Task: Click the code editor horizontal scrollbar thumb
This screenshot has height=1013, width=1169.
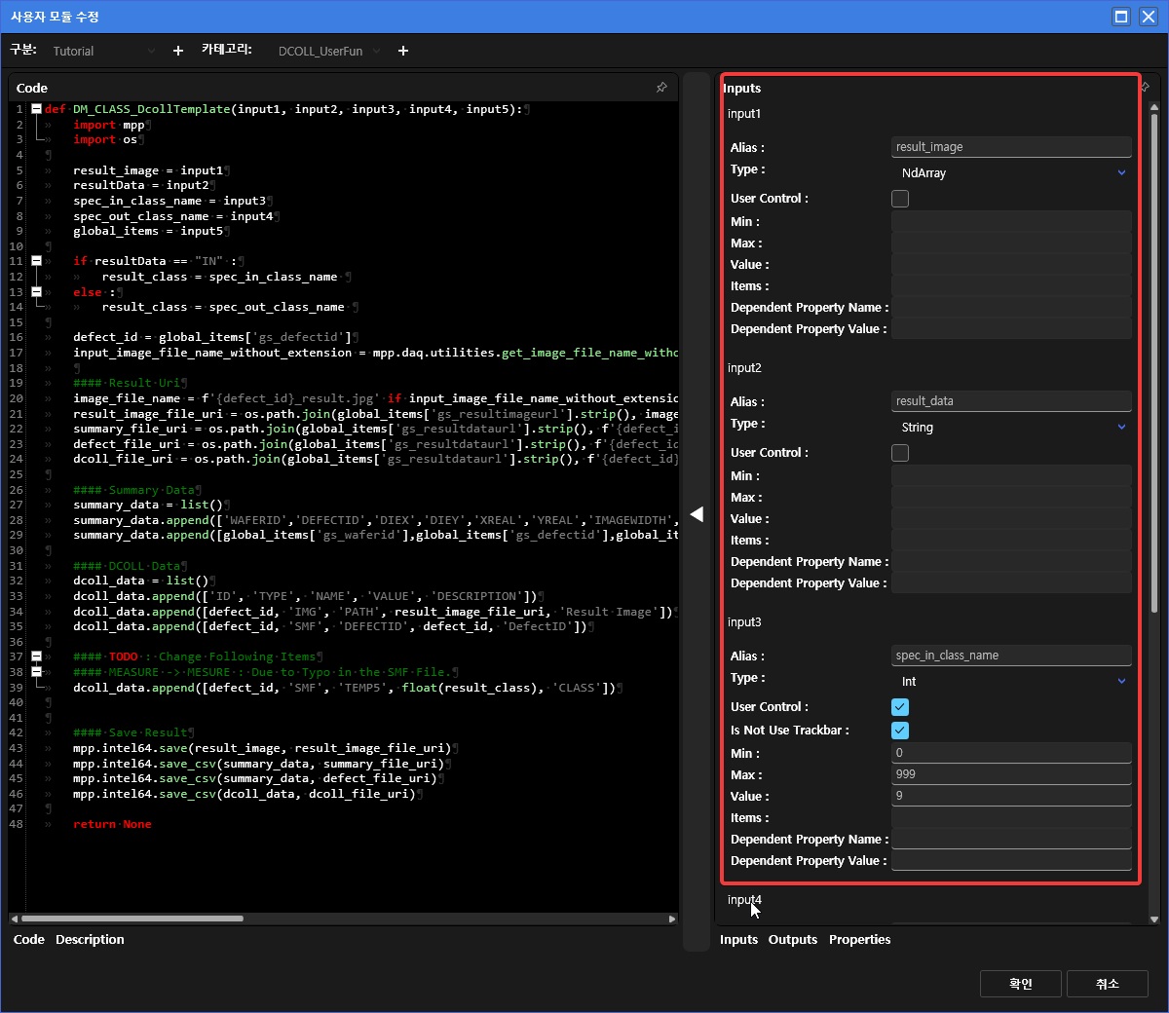Action: (132, 919)
